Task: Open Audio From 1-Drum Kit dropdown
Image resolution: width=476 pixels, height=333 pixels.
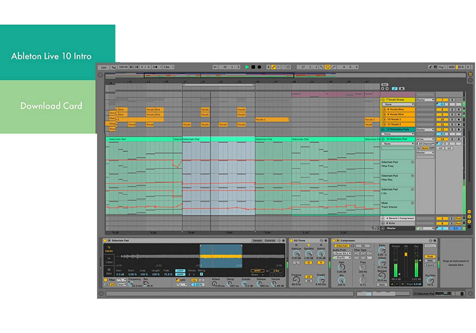Action: point(342,254)
